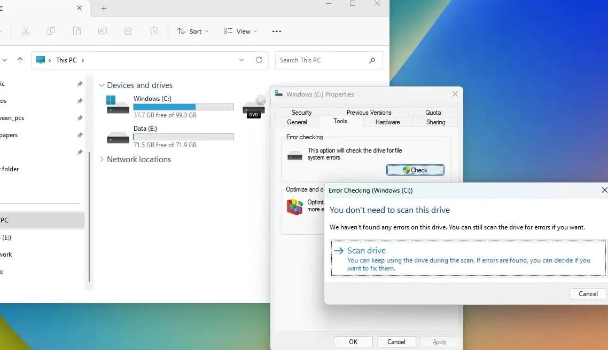
Task: Click the Paste clipboard icon
Action: click(77, 31)
